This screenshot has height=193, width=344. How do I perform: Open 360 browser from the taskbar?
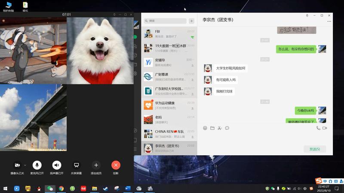point(72,188)
